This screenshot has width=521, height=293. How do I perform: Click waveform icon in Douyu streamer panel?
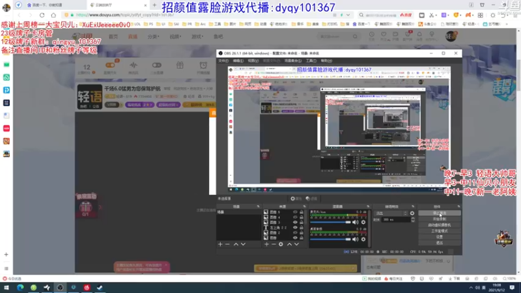pos(134,65)
